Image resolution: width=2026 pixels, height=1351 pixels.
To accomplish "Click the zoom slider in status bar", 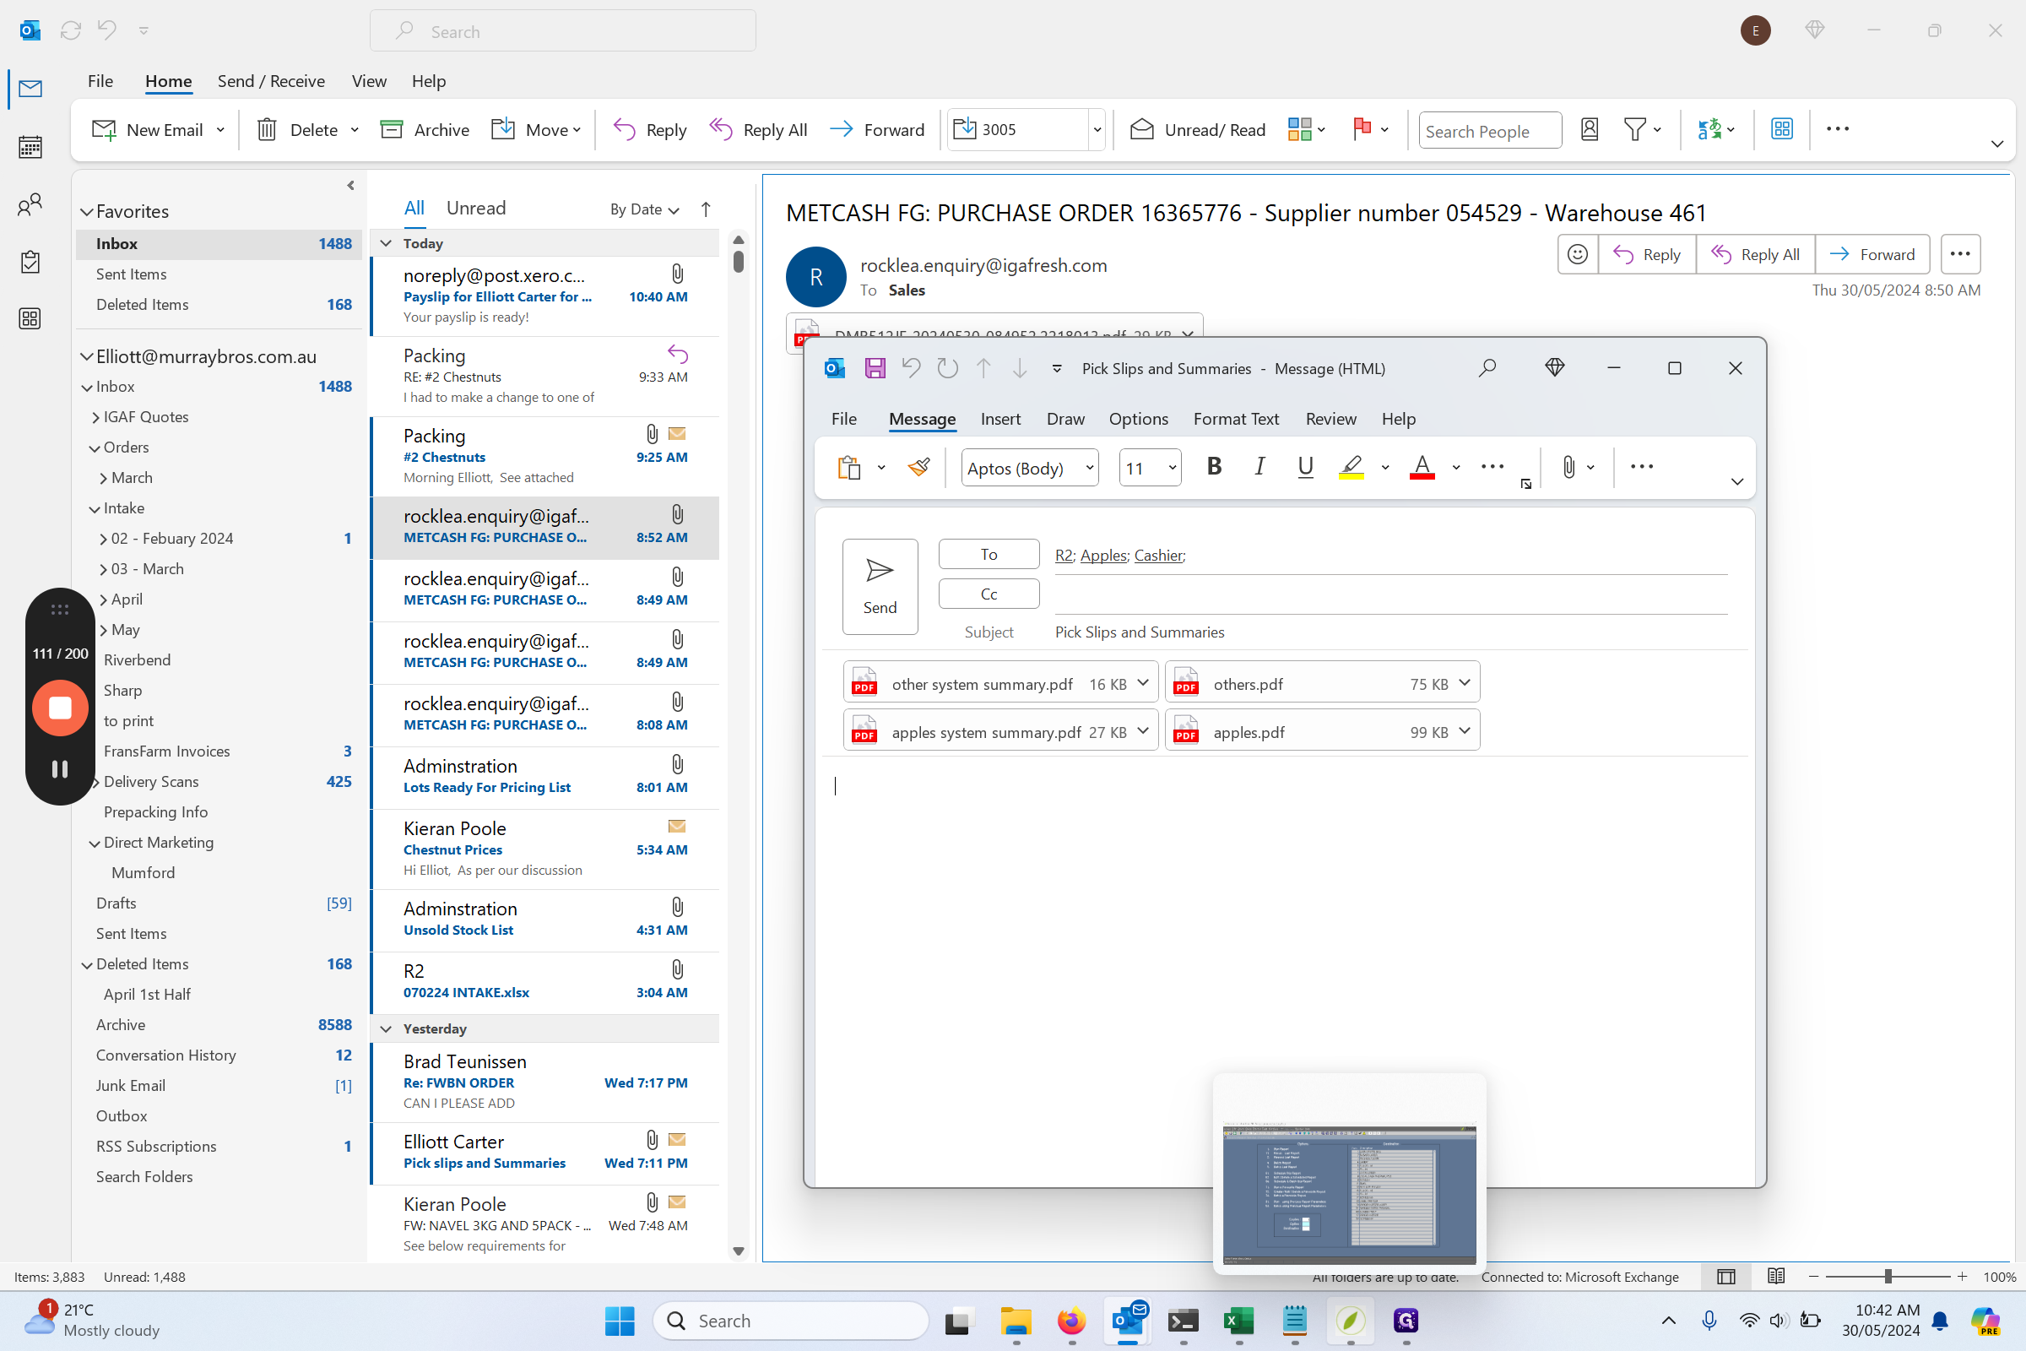I will (x=1888, y=1276).
